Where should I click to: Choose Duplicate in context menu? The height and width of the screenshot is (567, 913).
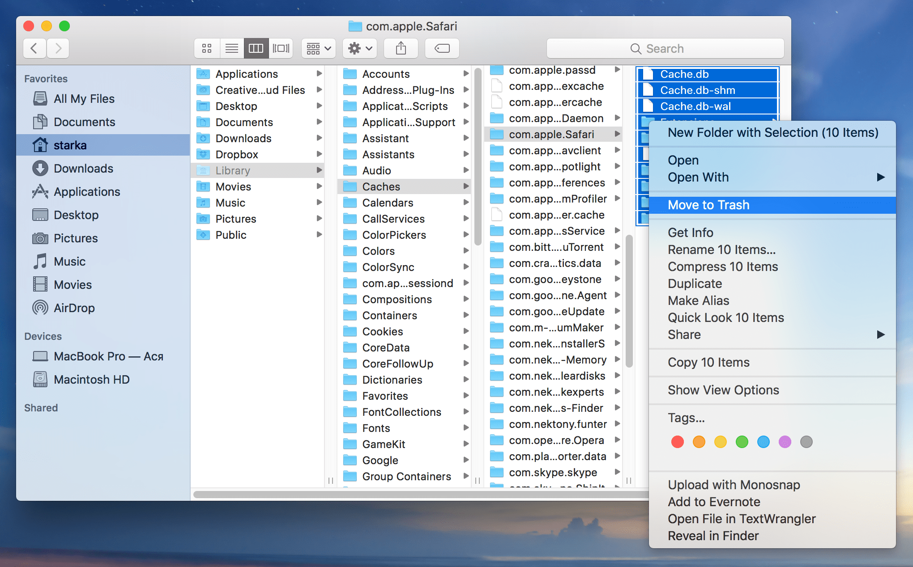click(x=772, y=283)
